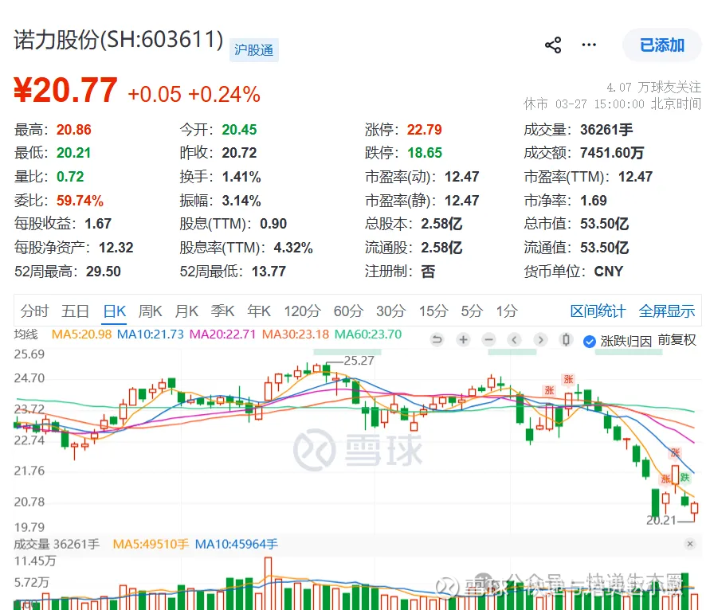This screenshot has height=610, width=706.
Task: Click the share icon next to stock title
Action: pos(553,45)
